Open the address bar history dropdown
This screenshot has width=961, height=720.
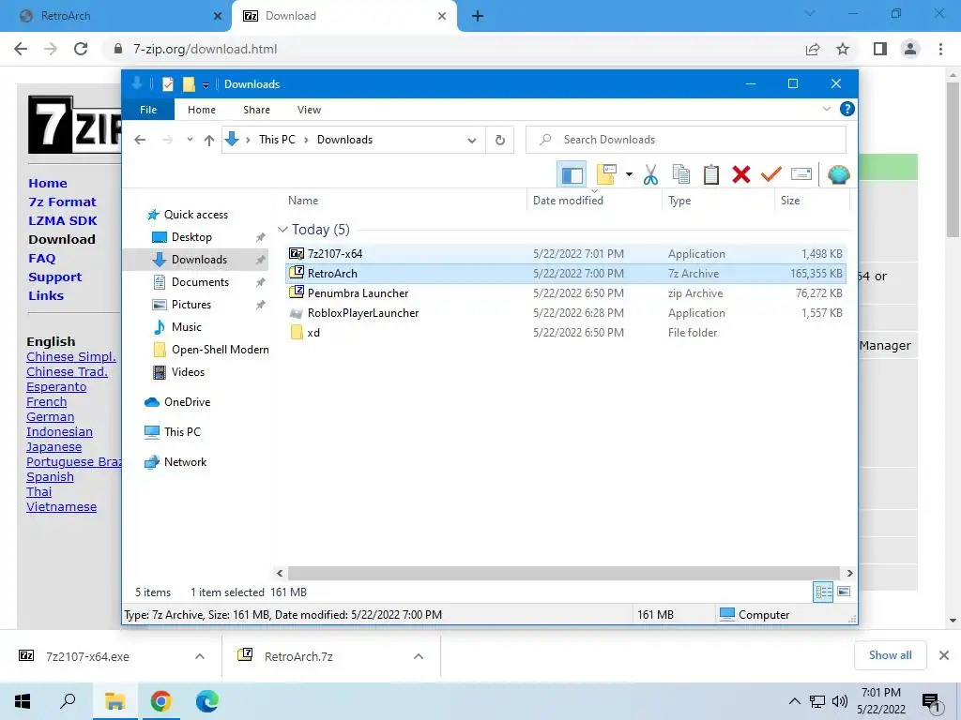(x=471, y=141)
